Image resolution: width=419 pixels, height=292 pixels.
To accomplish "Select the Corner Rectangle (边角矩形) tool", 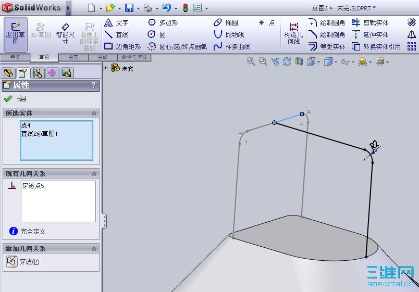I will [x=122, y=46].
